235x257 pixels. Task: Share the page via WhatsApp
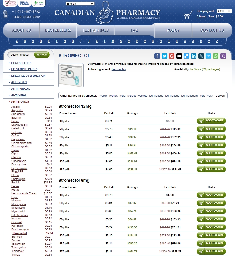click(x=216, y=56)
